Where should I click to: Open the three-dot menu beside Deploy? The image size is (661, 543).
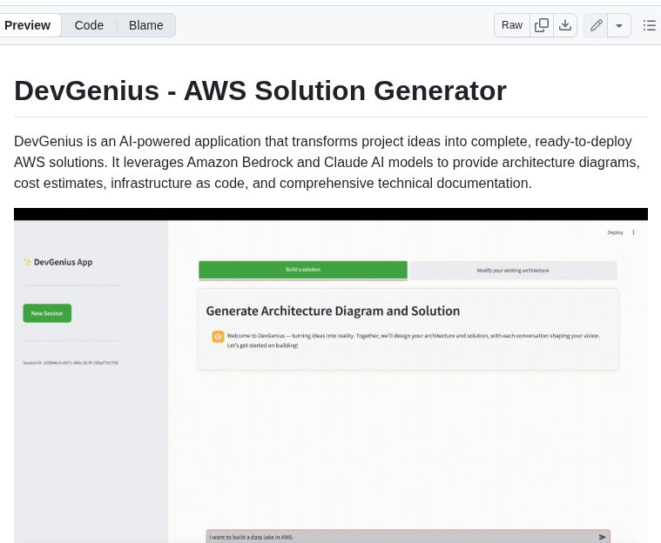(634, 232)
